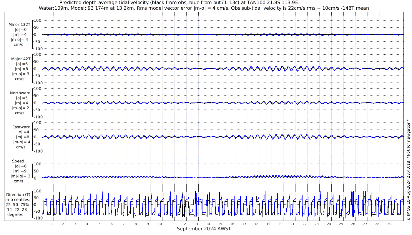The width and height of the screenshot is (412, 235).
Task: Click the 'Direction (T)' panel label
Action: click(x=18, y=194)
